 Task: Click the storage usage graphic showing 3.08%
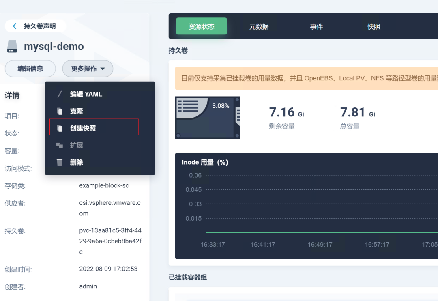[x=208, y=118]
